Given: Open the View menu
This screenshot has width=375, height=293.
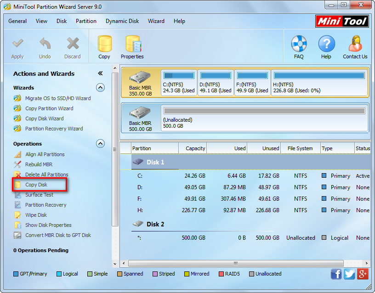Looking at the screenshot, I should point(42,21).
